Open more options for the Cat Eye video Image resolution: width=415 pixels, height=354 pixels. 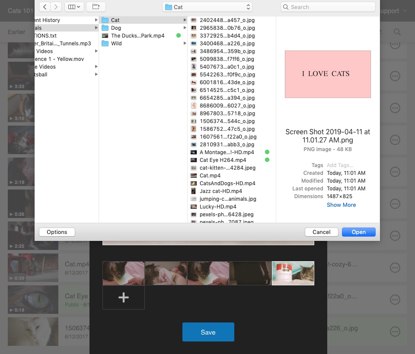pos(395,300)
